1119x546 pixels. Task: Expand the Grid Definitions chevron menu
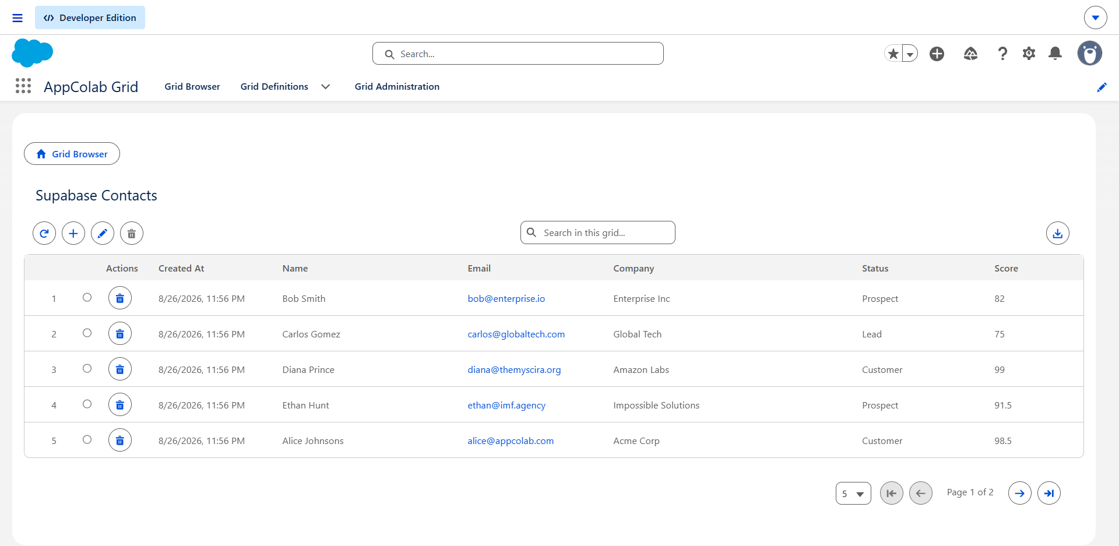pyautogui.click(x=326, y=86)
